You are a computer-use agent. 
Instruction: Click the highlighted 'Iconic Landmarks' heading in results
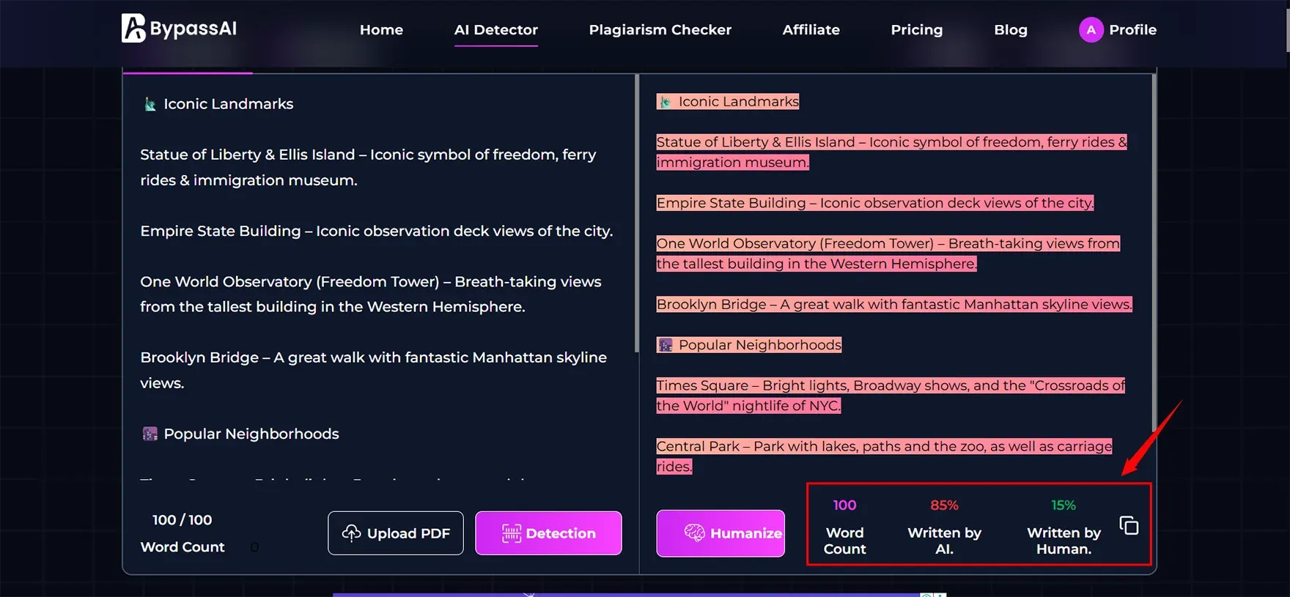click(728, 102)
